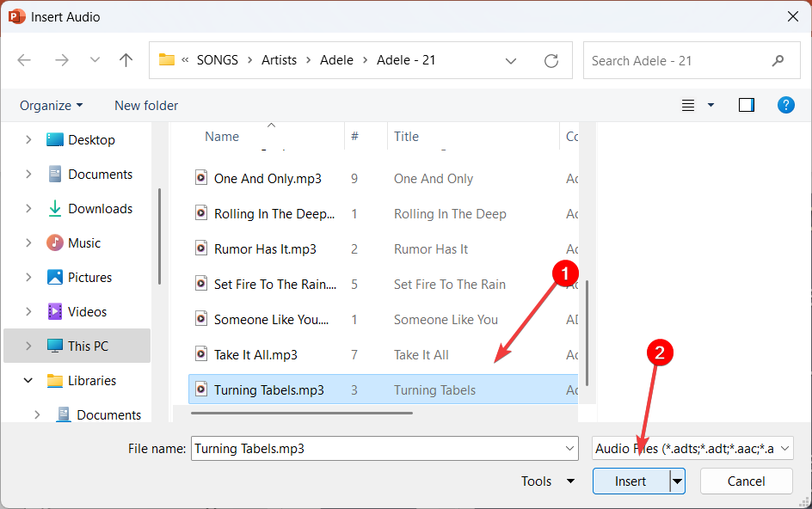Image resolution: width=812 pixels, height=509 pixels.
Task: Open the Organize menu
Action: [51, 106]
